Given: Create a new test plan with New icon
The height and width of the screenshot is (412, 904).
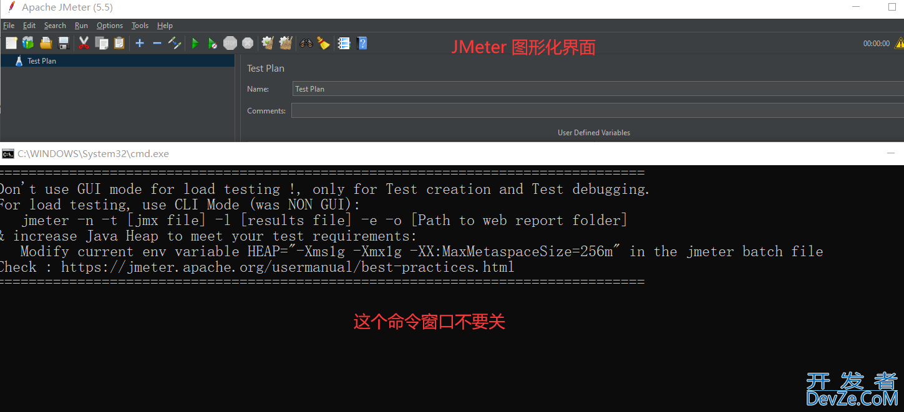Looking at the screenshot, I should [11, 43].
